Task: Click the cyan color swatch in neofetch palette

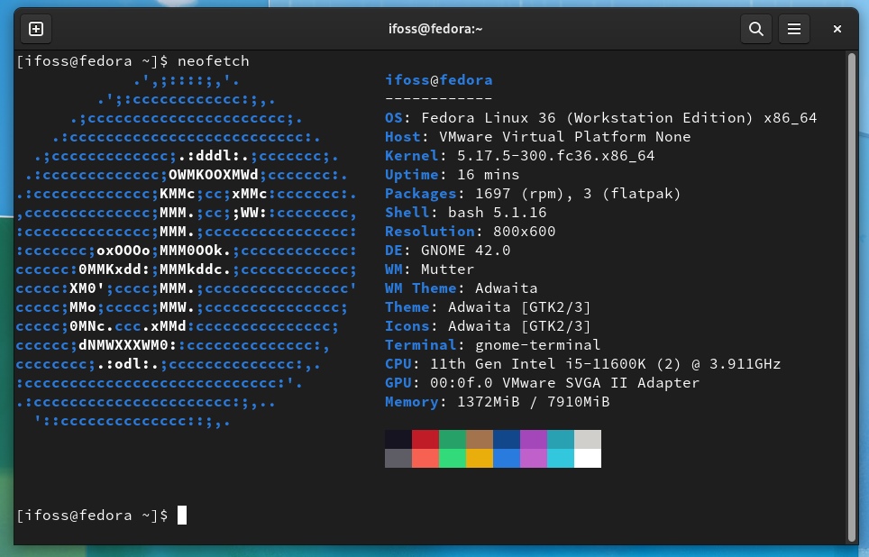Action: [561, 440]
